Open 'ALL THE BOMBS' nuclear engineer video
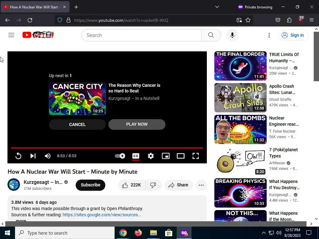The image size is (319, 239). pos(240,129)
